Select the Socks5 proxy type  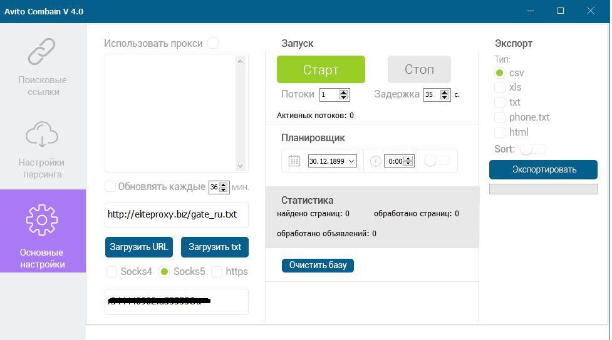(x=164, y=271)
